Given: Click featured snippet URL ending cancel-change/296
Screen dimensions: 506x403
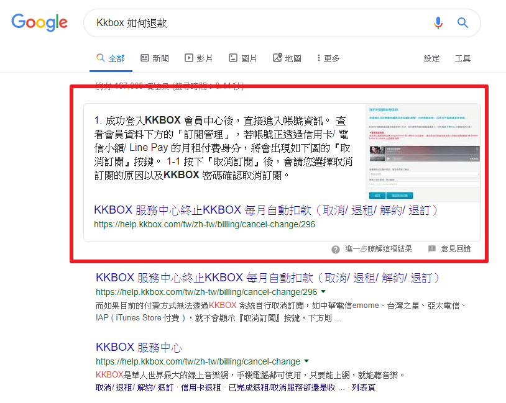Looking at the screenshot, I should 205,224.
